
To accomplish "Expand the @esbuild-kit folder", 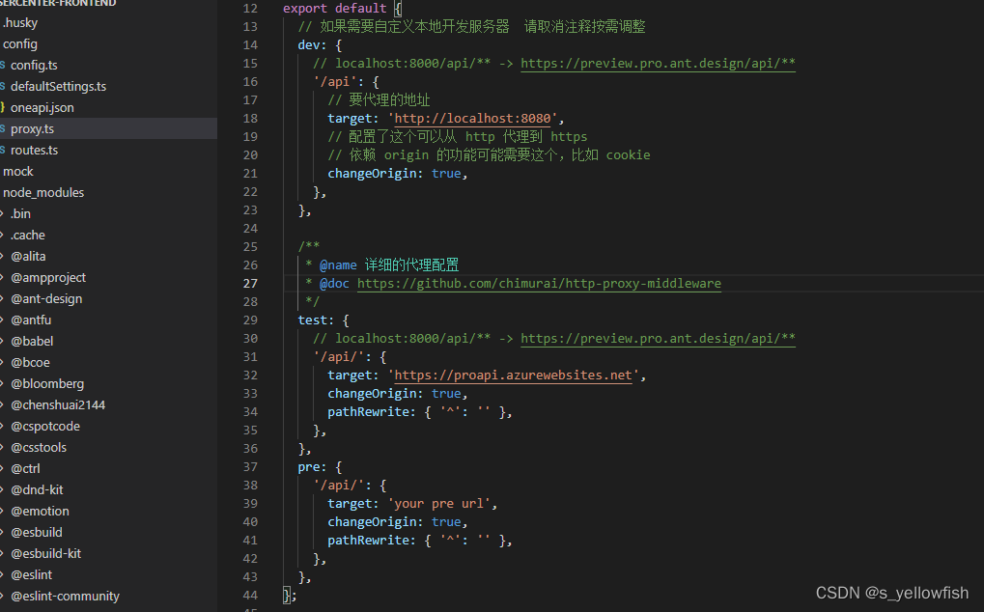I will (x=45, y=554).
